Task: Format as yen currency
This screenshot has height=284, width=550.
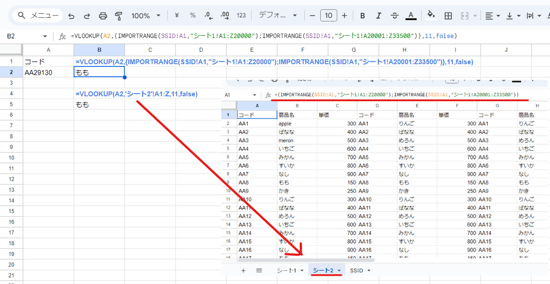Action: pos(177,16)
